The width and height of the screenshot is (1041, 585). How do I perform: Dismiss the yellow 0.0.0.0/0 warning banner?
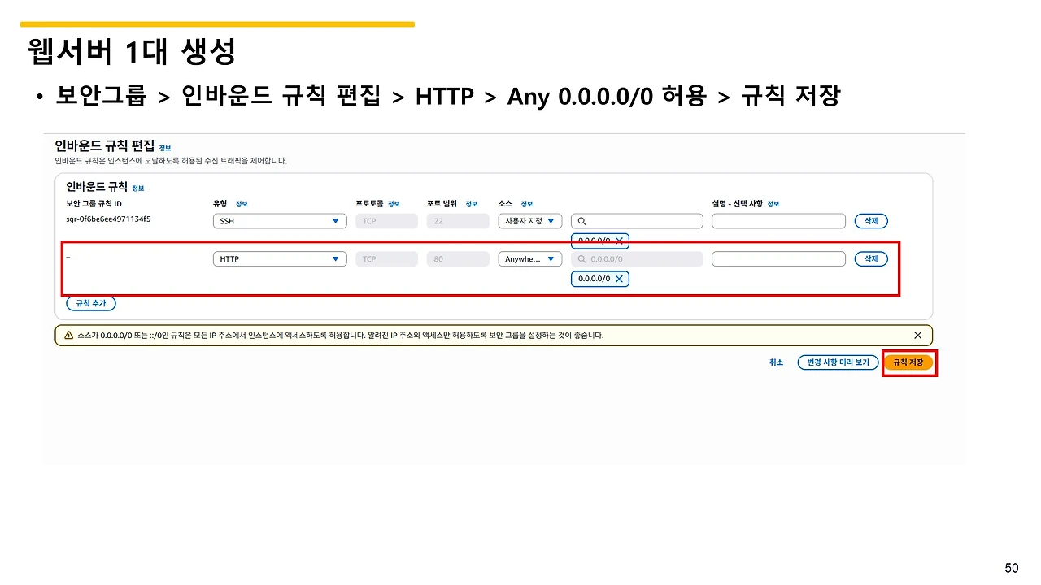click(917, 335)
